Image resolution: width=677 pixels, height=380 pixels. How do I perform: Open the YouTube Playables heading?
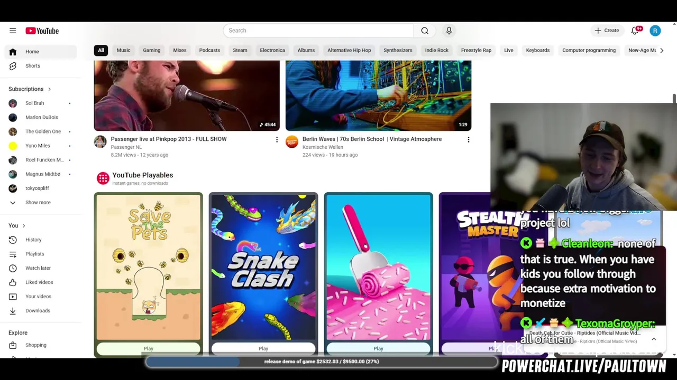[142, 175]
